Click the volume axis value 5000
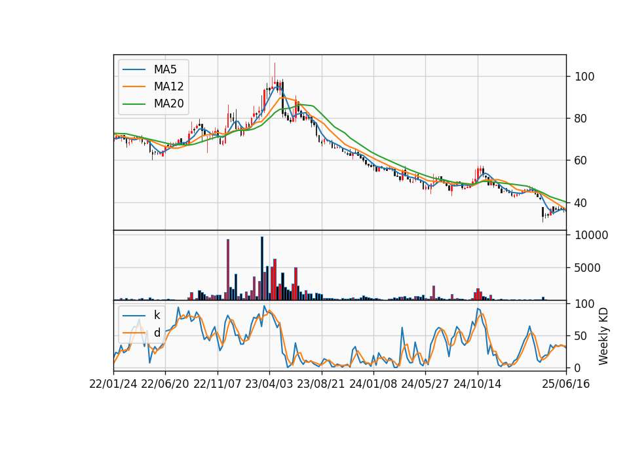The height and width of the screenshot is (452, 629). pyautogui.click(x=588, y=268)
